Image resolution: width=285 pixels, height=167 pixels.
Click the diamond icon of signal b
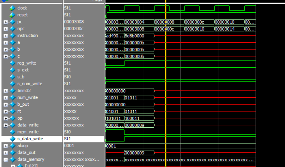point(12,49)
